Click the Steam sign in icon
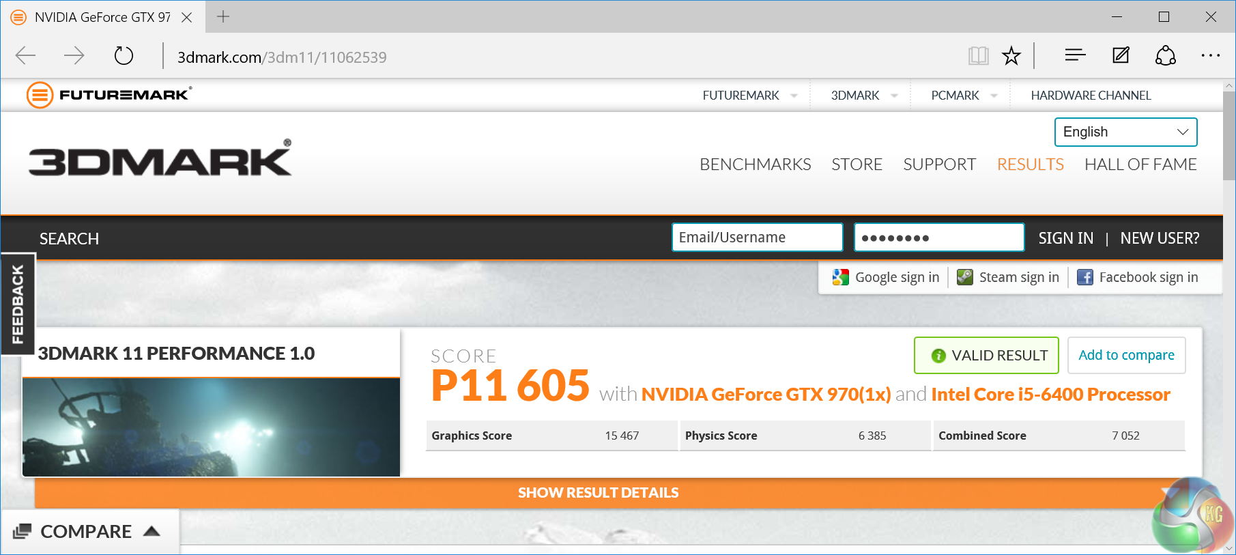Screen dimensions: 1236x555 tap(965, 277)
